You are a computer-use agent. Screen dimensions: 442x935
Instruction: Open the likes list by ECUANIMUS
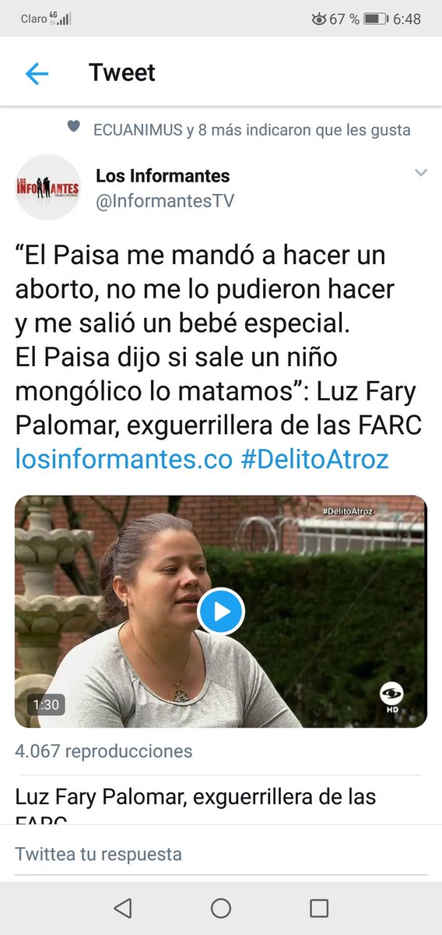pyautogui.click(x=251, y=130)
